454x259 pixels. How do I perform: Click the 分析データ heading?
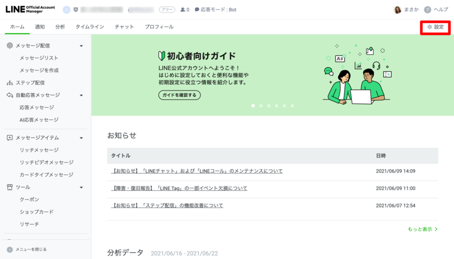(125, 253)
